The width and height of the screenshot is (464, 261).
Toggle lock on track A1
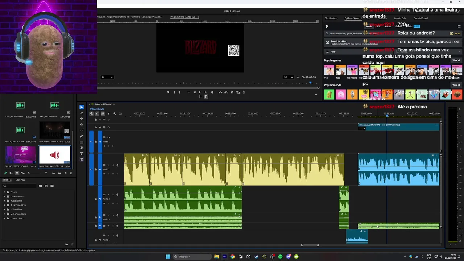pyautogui.click(x=96, y=169)
